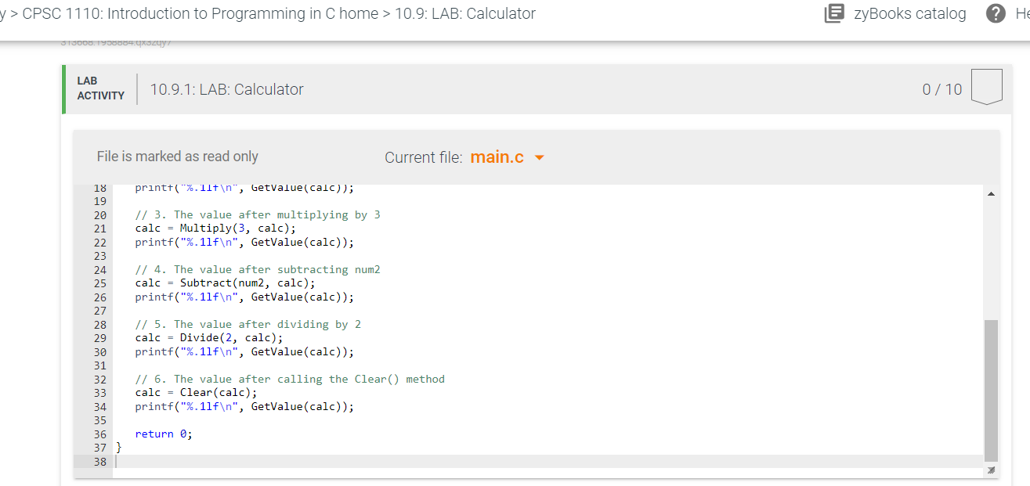
Task: Open the zyBooks catalog book icon
Action: pyautogui.click(x=833, y=13)
